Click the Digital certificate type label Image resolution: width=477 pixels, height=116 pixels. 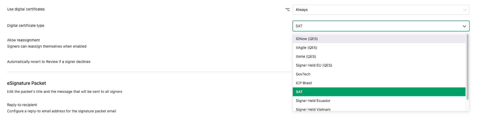(x=26, y=26)
